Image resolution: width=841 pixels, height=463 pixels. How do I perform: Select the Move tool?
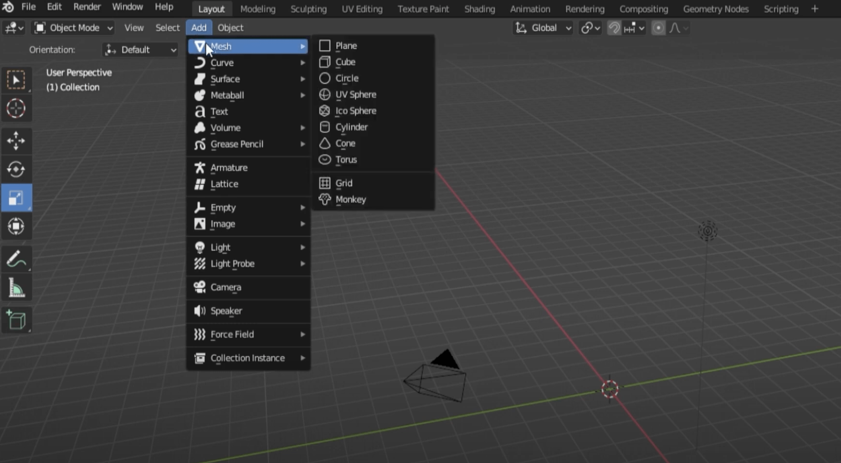16,141
